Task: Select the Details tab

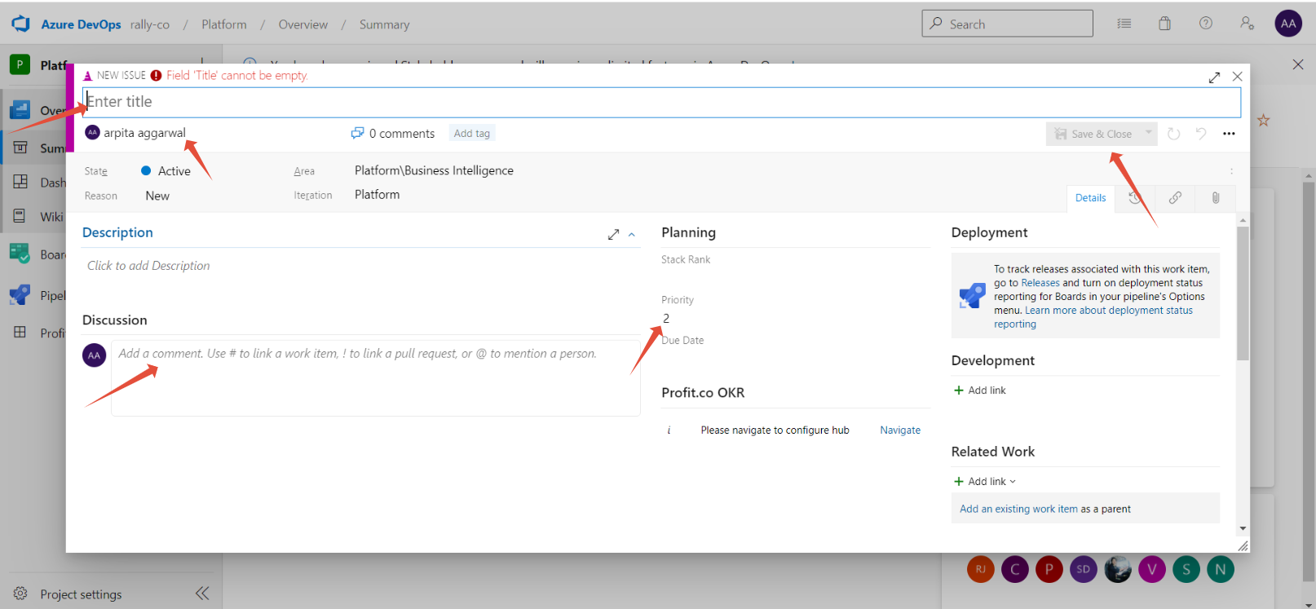Action: 1090,198
